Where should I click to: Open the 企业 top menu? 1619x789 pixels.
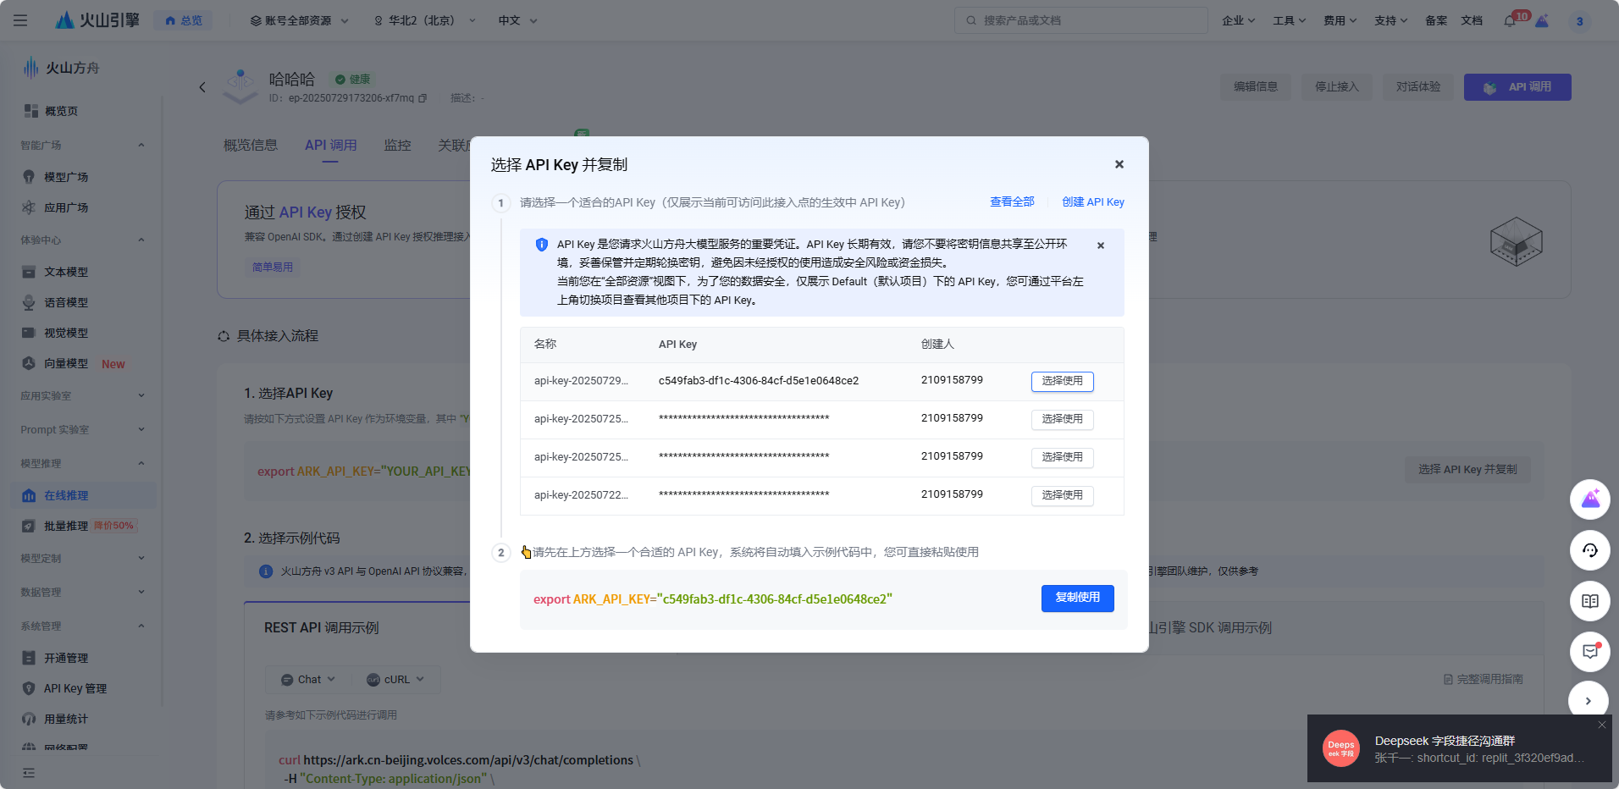pos(1238,20)
